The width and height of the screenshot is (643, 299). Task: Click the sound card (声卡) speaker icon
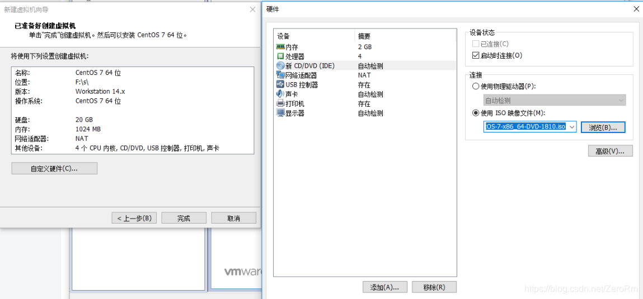pos(280,94)
